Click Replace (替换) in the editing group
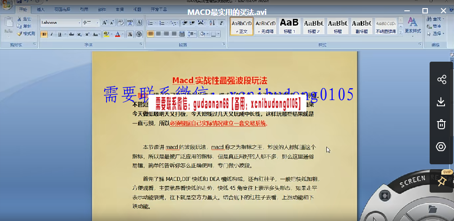This screenshot has height=221, width=454. click(434, 26)
